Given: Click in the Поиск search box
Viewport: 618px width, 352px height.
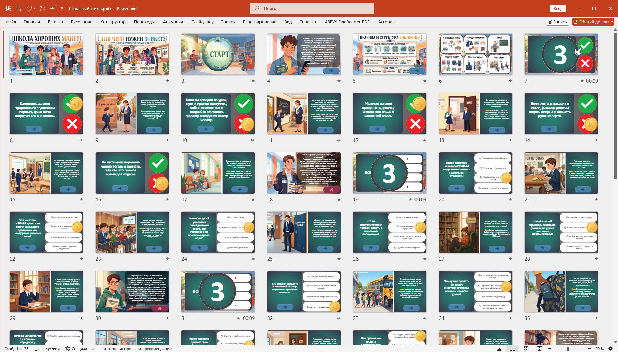Looking at the screenshot, I should tap(312, 8).
